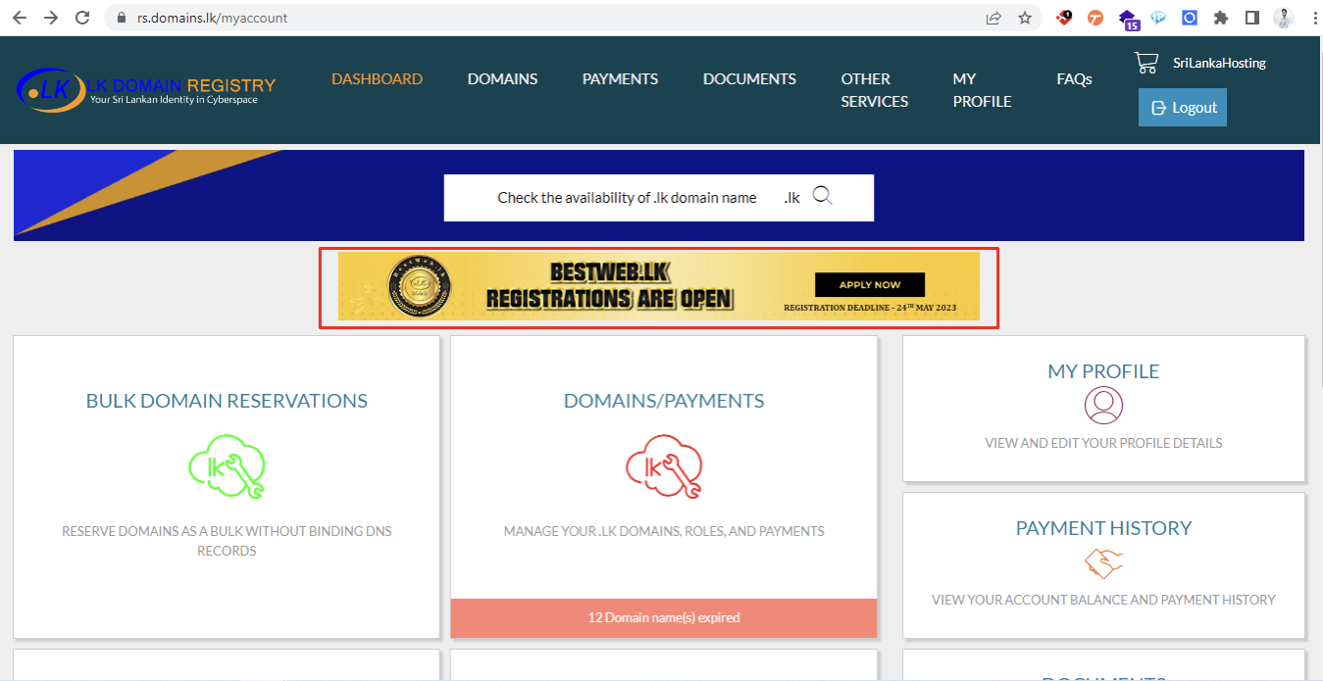The width and height of the screenshot is (1323, 681).
Task: Open the Domains menu
Action: point(502,79)
